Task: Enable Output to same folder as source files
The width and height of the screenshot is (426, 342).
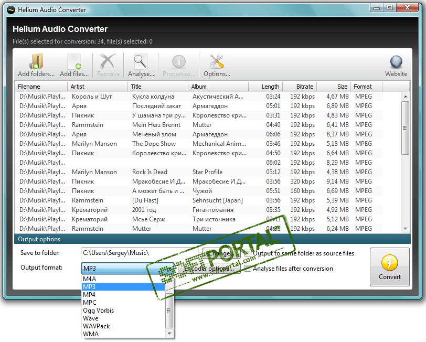Action: pyautogui.click(x=248, y=253)
